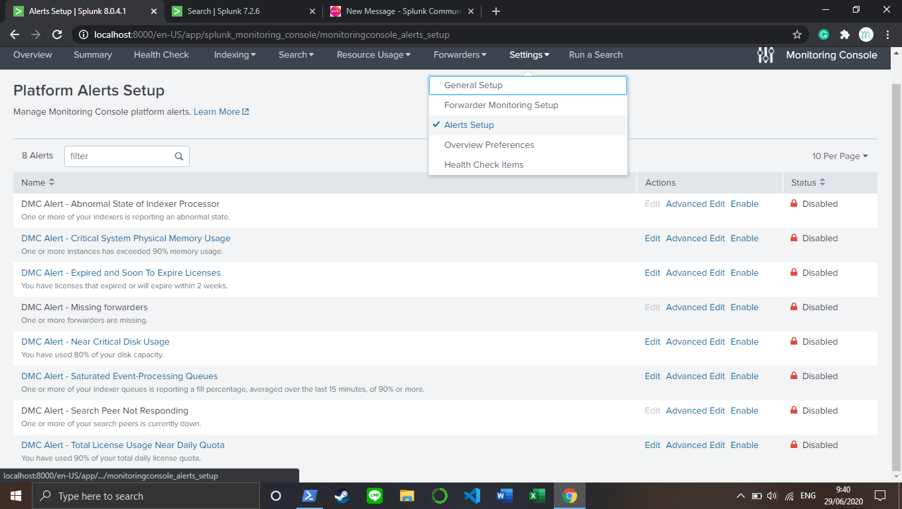
Task: Open the Cortana circle icon on taskbar
Action: coord(276,496)
